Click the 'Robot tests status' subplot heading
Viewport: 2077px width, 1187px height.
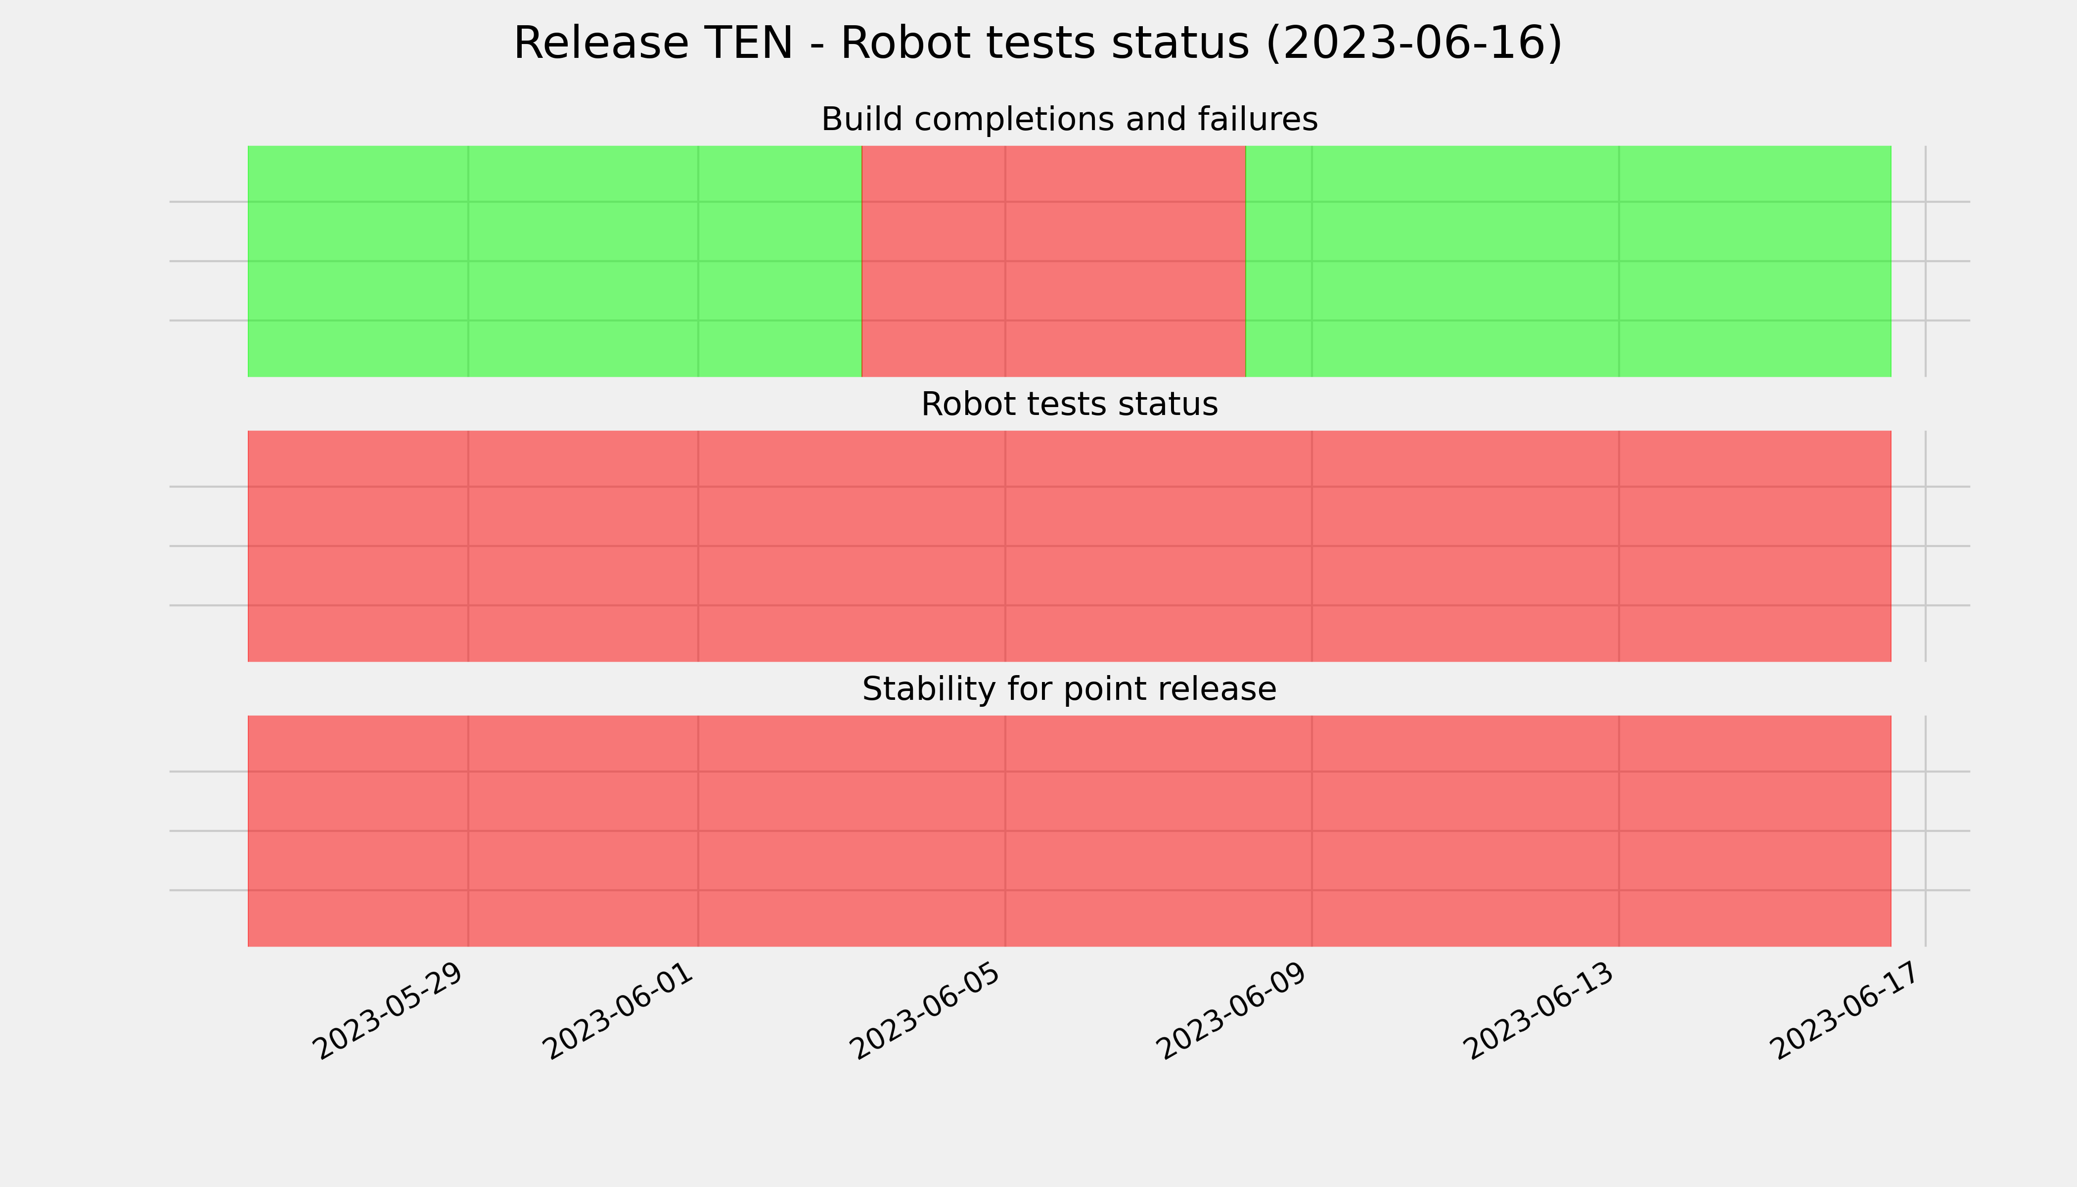[x=1069, y=405]
